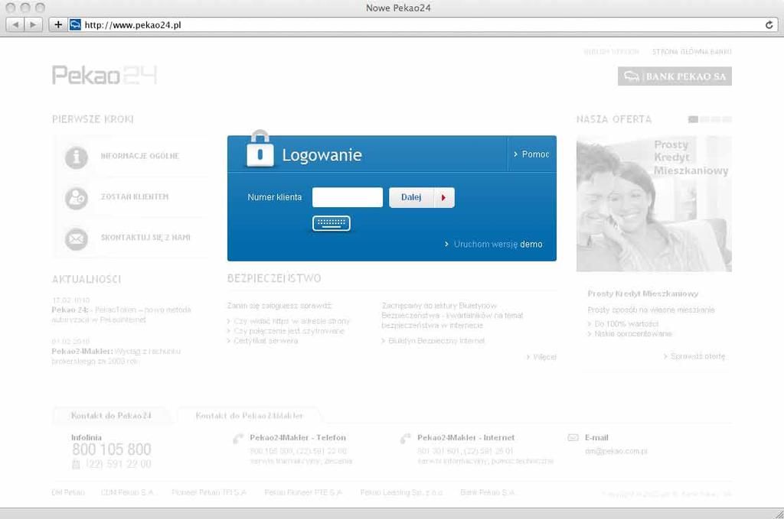Click the Prosty Kredyt Mieszkaniowy heading below banner

643,294
